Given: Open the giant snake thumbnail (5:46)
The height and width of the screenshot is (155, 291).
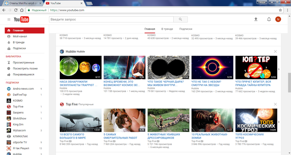Looking at the screenshot, I should (x=168, y=120).
